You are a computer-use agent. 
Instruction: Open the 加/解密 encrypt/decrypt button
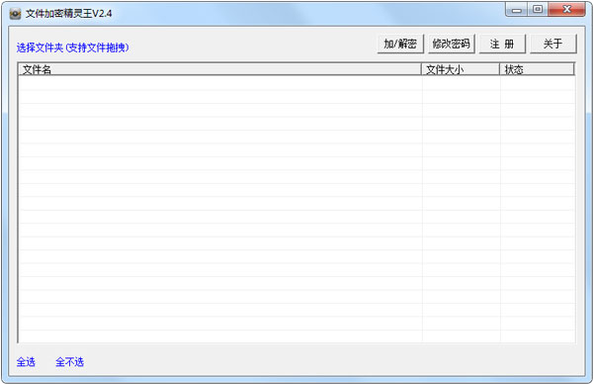click(x=400, y=44)
